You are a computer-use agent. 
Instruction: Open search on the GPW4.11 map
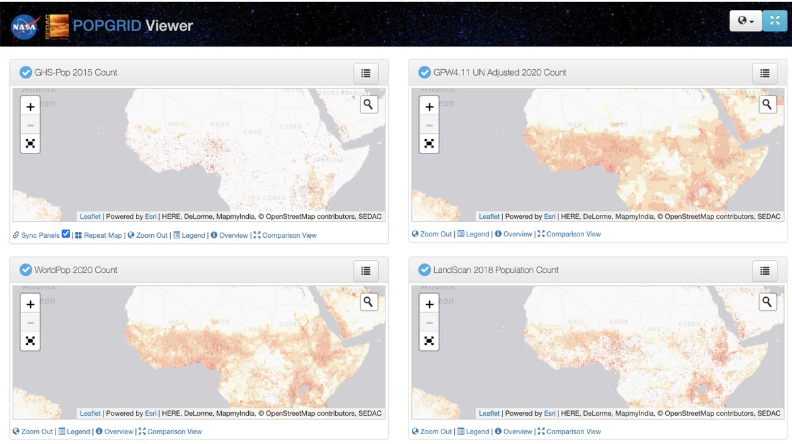[x=767, y=104]
